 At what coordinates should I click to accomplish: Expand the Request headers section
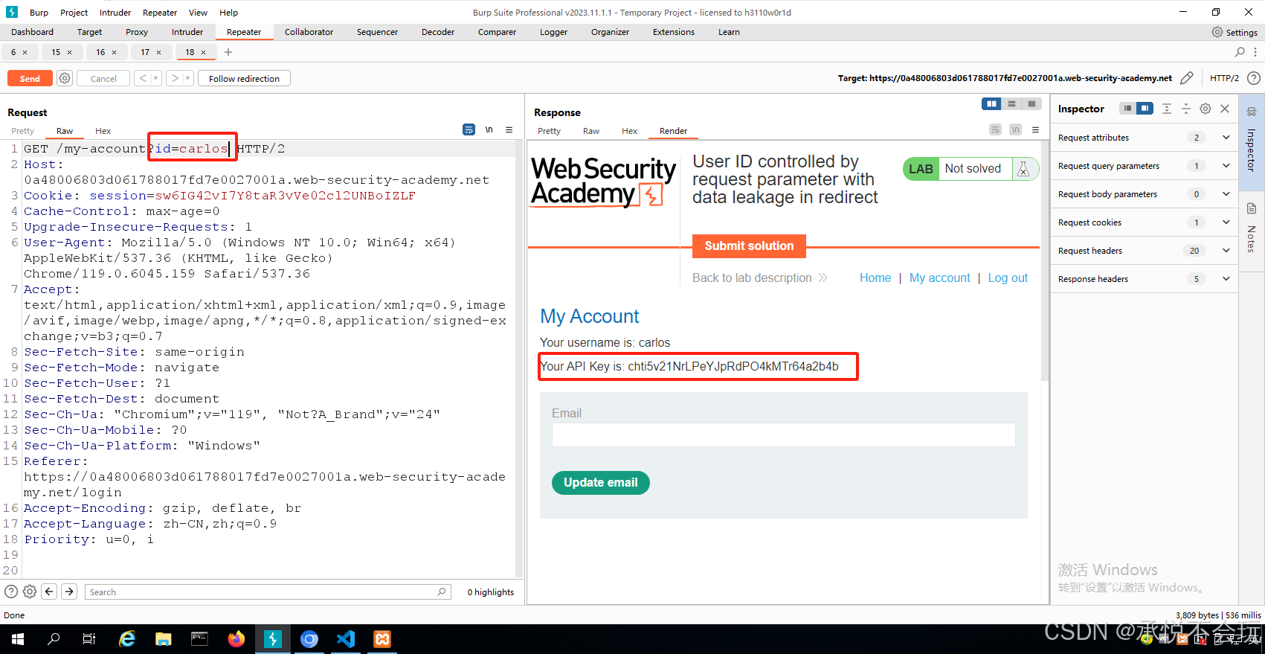1226,251
